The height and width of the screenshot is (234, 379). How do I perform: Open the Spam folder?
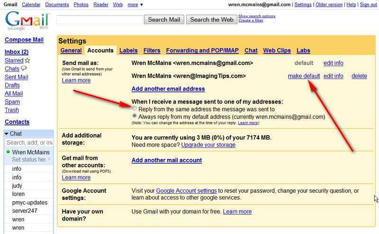click(x=12, y=102)
